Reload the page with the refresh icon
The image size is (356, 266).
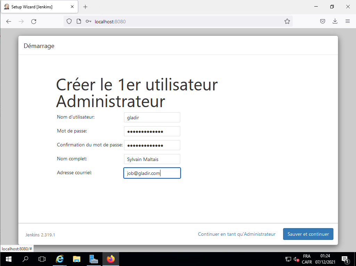click(34, 22)
